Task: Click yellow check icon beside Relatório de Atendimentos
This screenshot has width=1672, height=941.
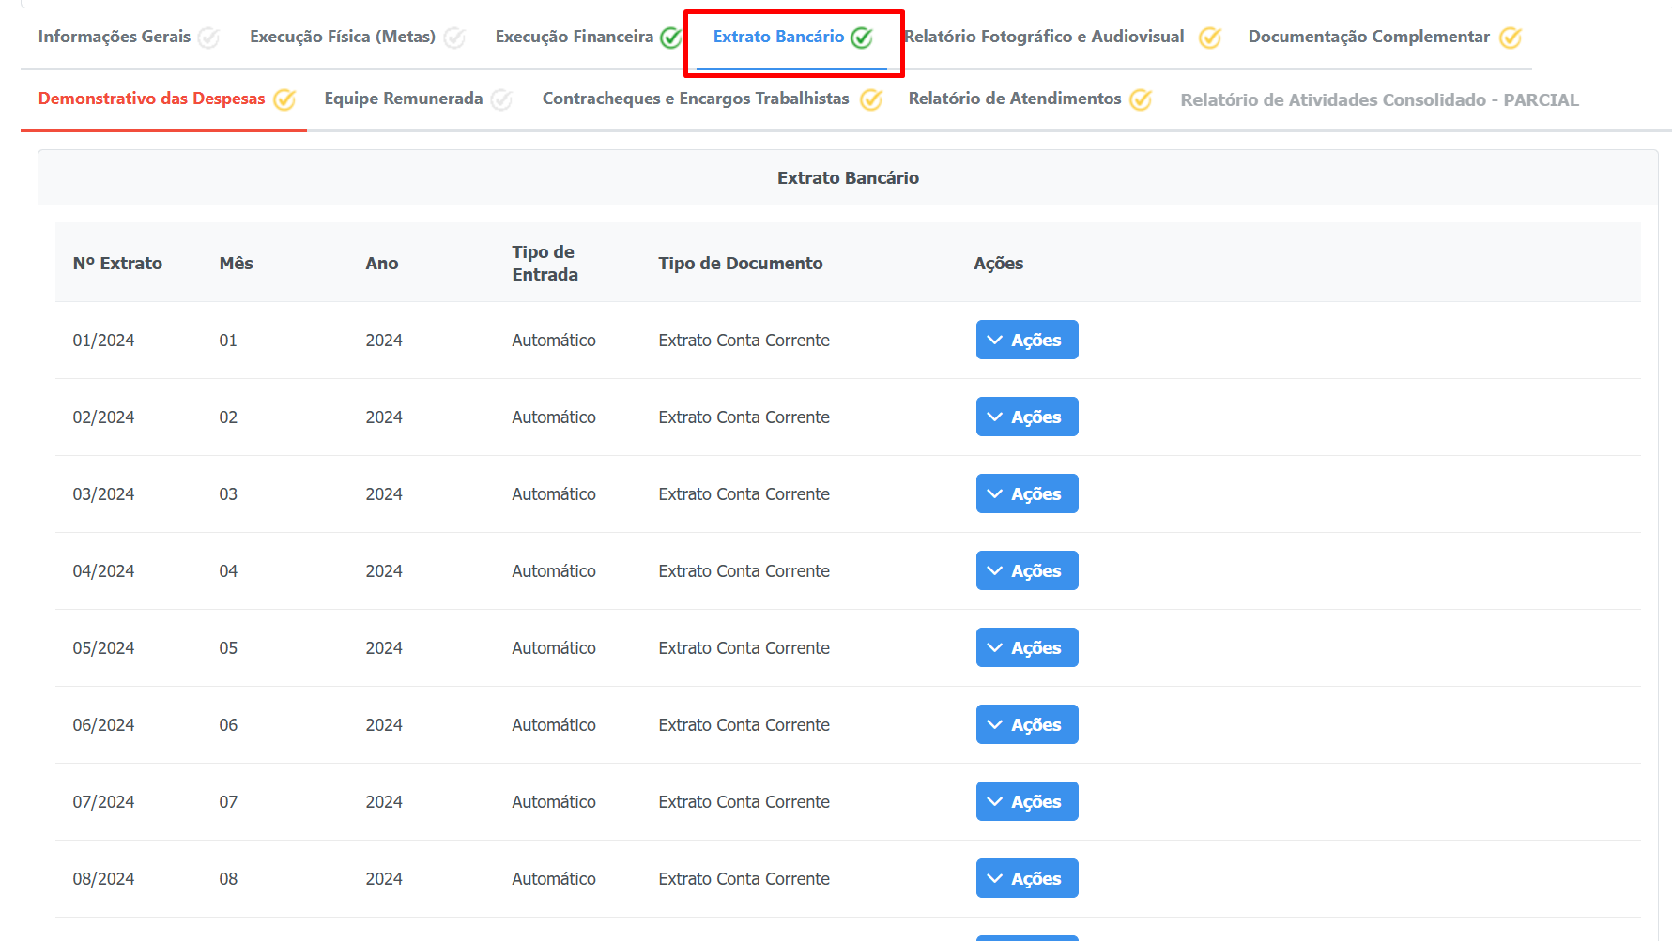Action: 1141,99
